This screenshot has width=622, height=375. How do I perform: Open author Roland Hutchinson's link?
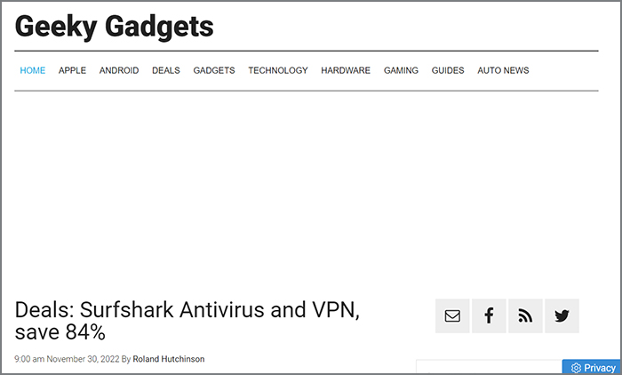[x=169, y=359]
